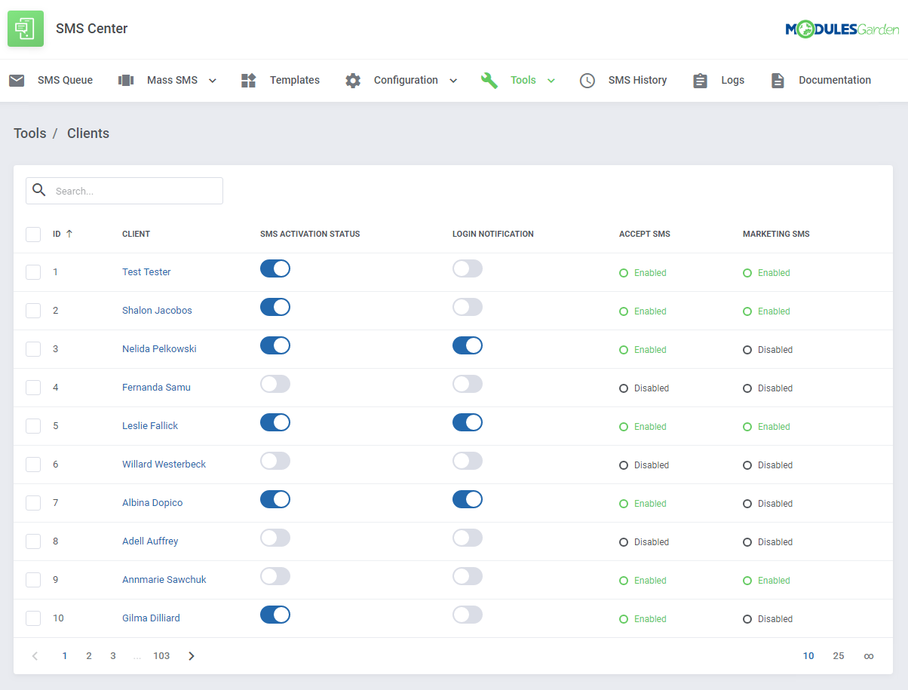Viewport: 908px width, 690px height.
Task: Click the Mass SMS icon
Action: click(126, 79)
